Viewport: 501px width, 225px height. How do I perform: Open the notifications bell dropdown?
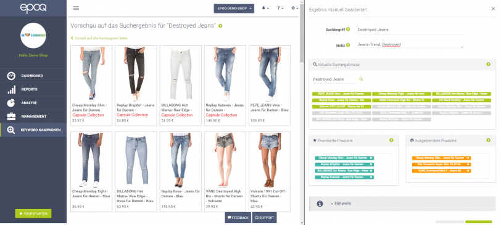point(265,8)
